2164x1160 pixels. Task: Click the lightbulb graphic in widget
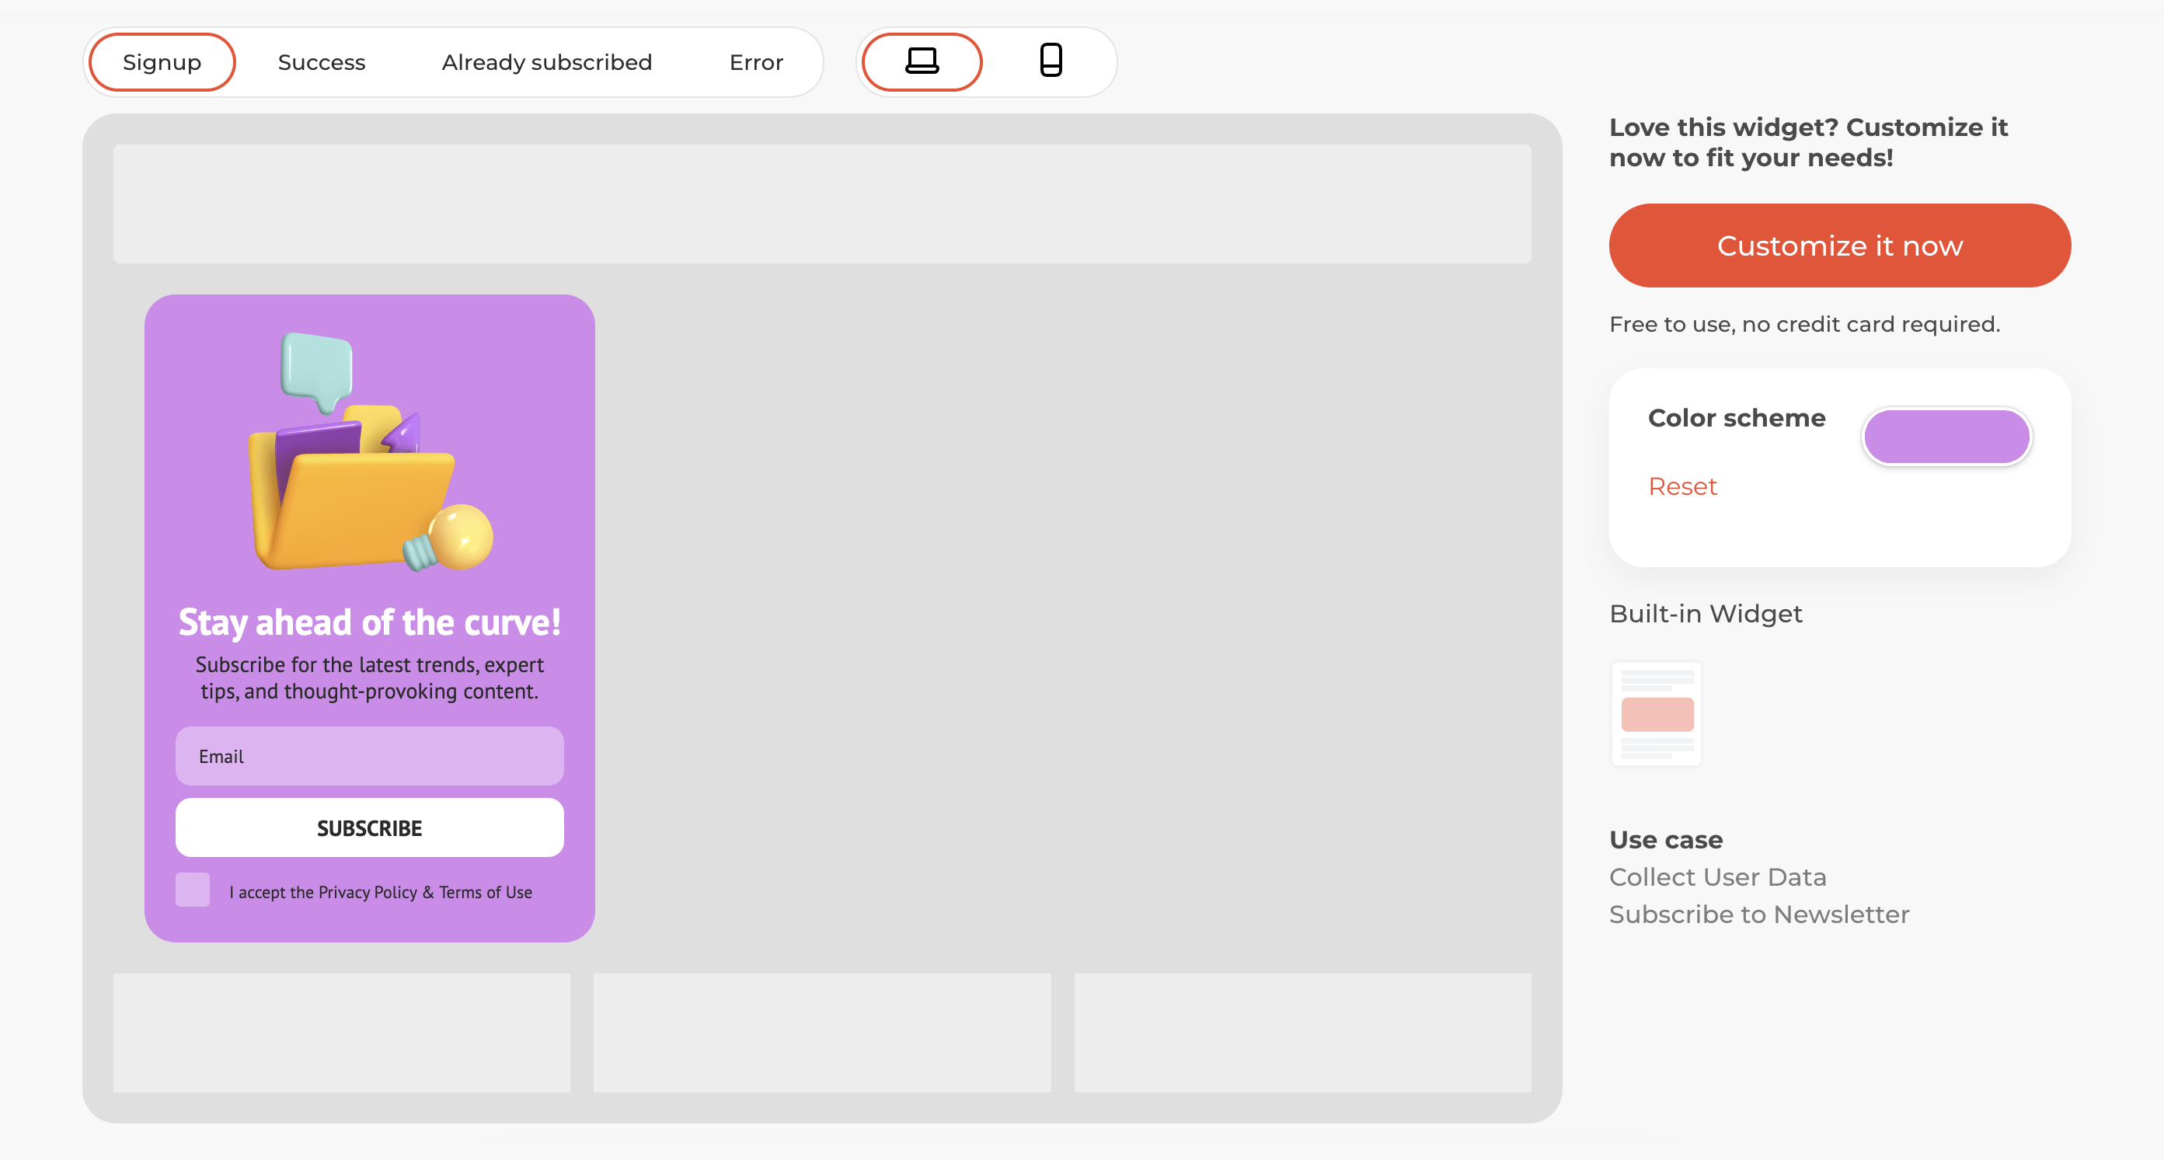448,538
